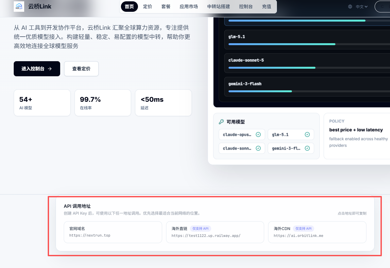Click the <50ms 延迟 stat card

163,103
